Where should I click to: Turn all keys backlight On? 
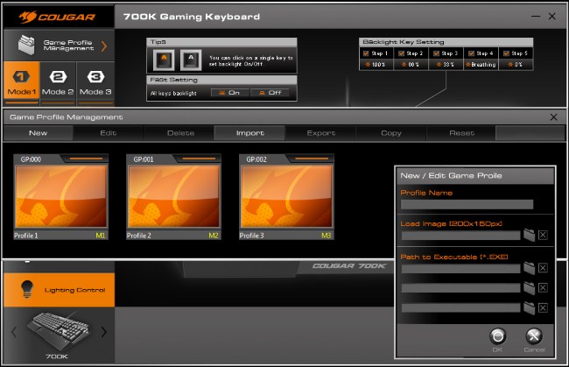(229, 93)
